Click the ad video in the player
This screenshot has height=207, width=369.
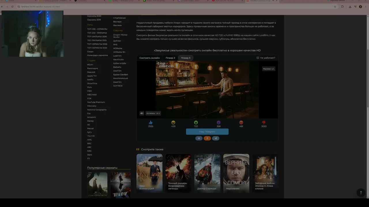(207, 89)
